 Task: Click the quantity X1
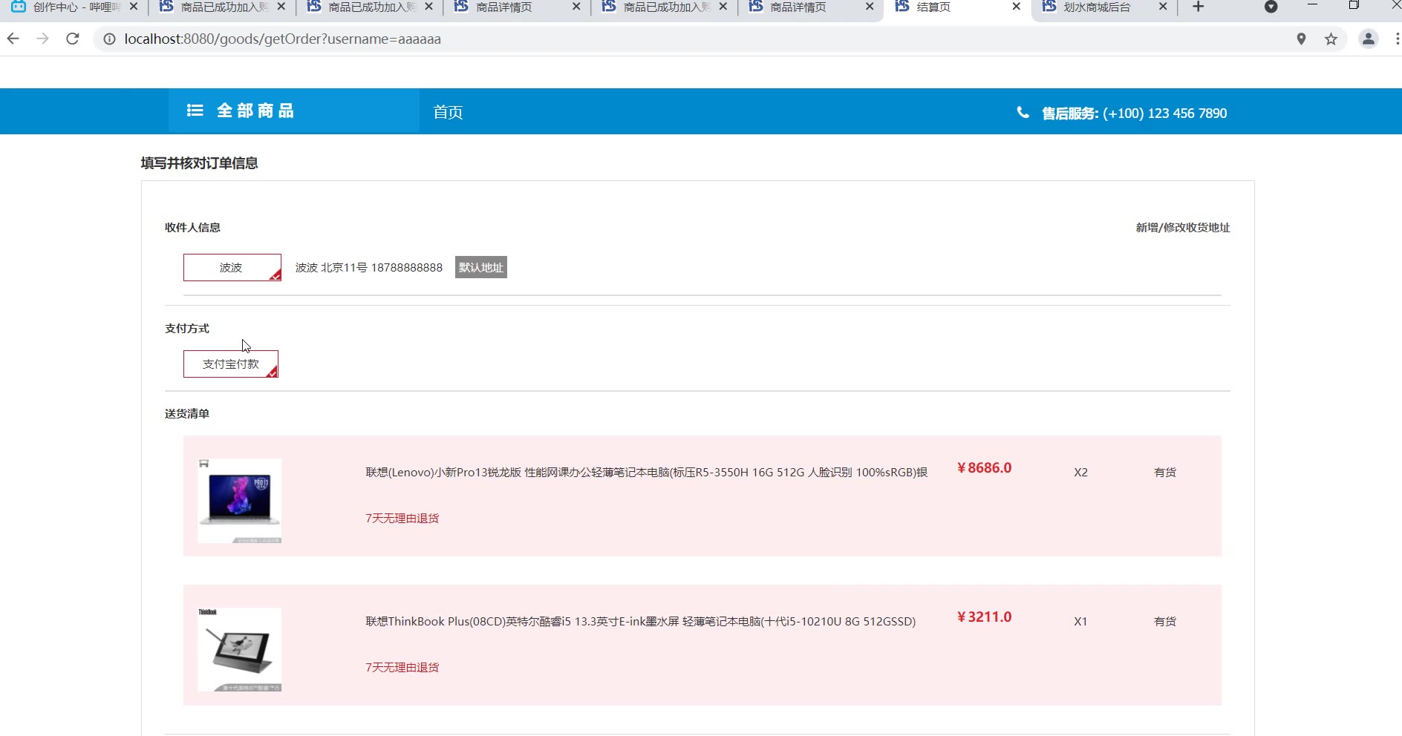point(1080,621)
